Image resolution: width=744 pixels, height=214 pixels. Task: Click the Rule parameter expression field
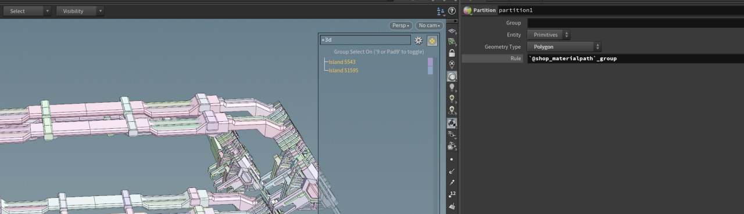pyautogui.click(x=635, y=59)
